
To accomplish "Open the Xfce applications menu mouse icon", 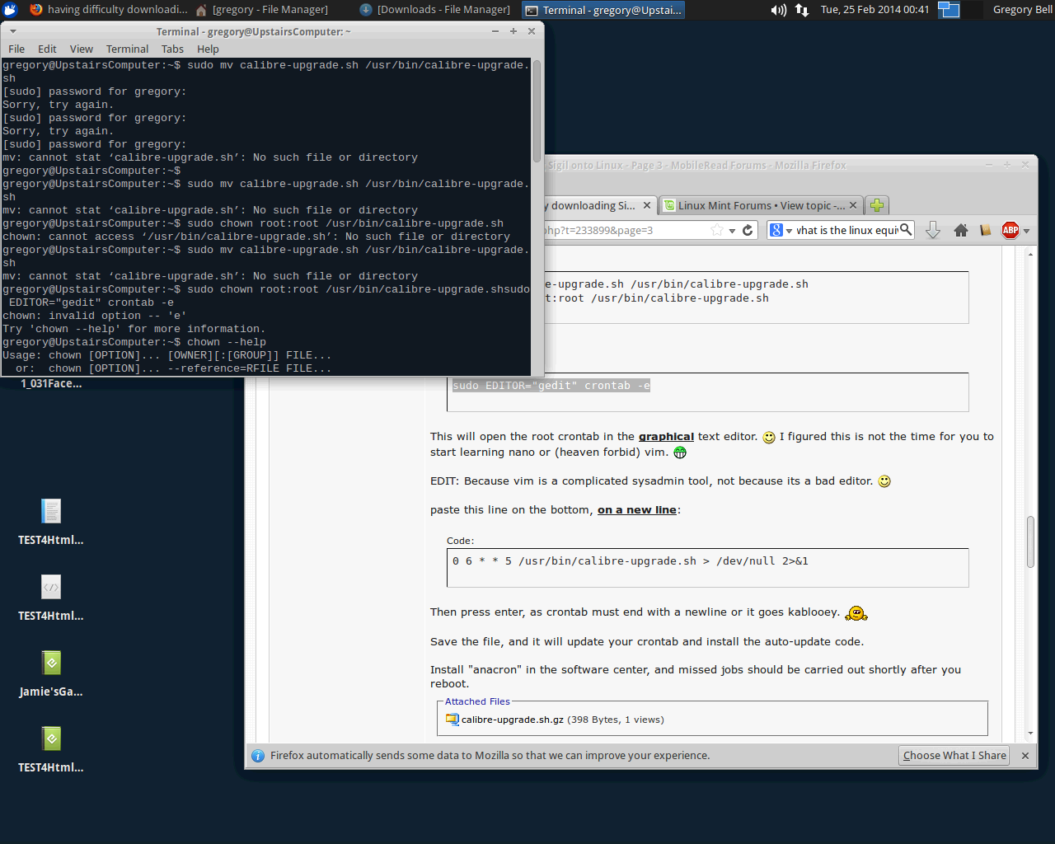I will pyautogui.click(x=10, y=10).
